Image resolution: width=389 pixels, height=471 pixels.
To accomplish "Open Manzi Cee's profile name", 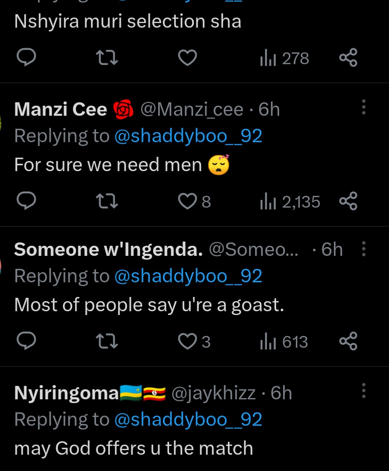I will pos(61,109).
